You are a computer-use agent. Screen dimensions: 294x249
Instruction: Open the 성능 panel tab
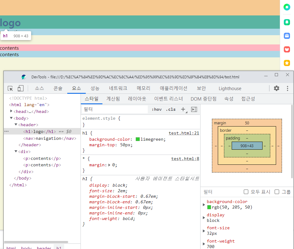95,88
